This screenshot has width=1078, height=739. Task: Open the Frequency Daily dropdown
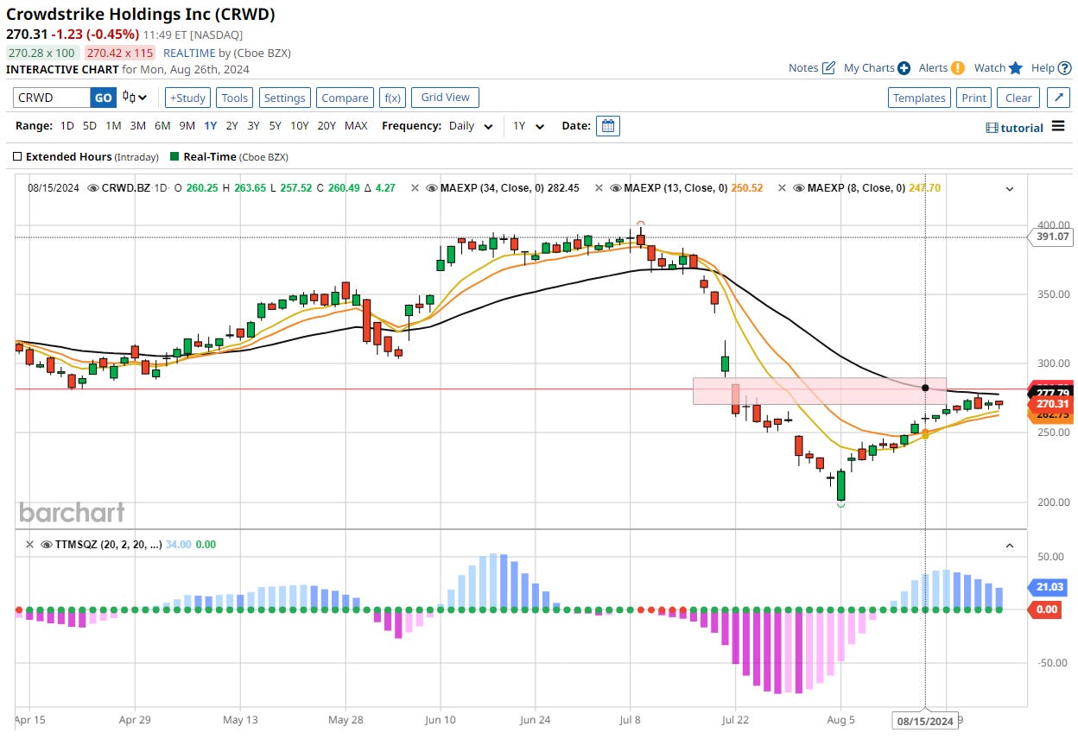(x=471, y=126)
